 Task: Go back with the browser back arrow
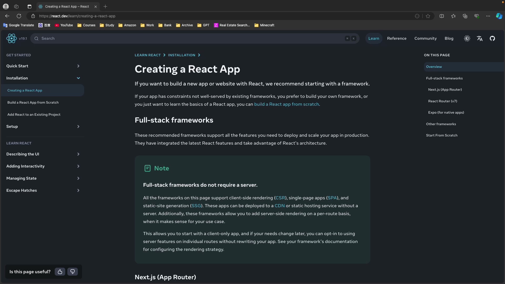[7, 16]
